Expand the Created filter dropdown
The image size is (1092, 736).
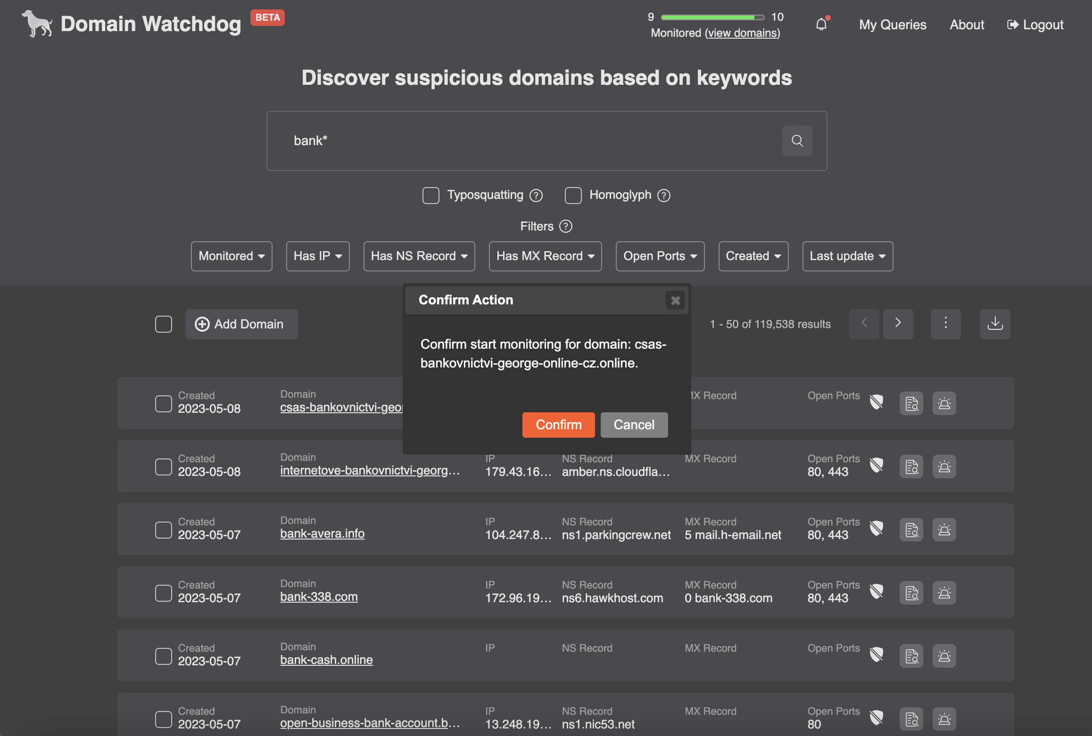pyautogui.click(x=753, y=256)
